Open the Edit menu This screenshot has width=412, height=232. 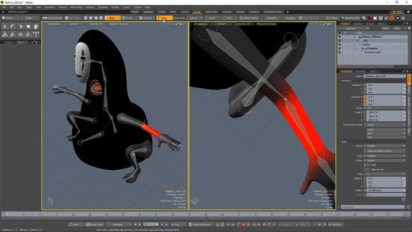coord(12,7)
